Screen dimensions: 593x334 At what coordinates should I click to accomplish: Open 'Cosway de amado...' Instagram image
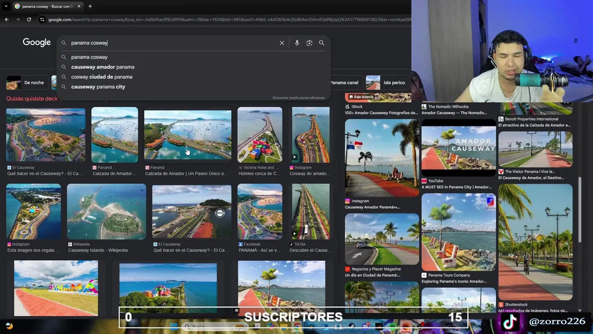tap(310, 135)
